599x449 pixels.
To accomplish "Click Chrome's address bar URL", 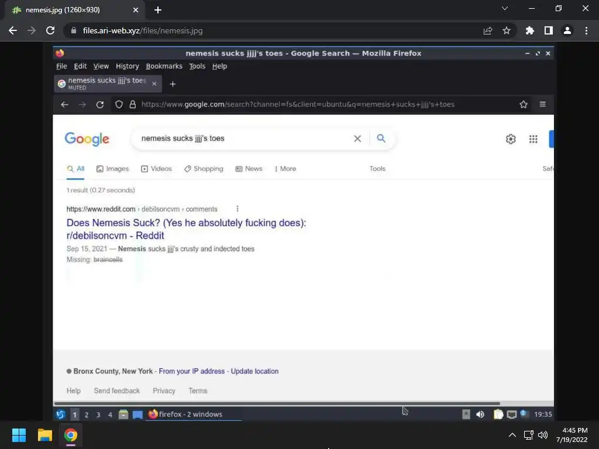I will pyautogui.click(x=143, y=30).
